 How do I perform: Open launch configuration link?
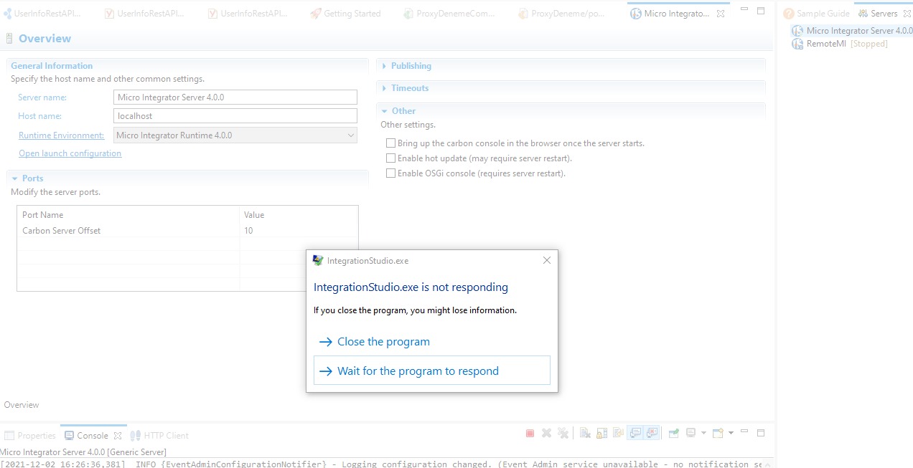[69, 153]
